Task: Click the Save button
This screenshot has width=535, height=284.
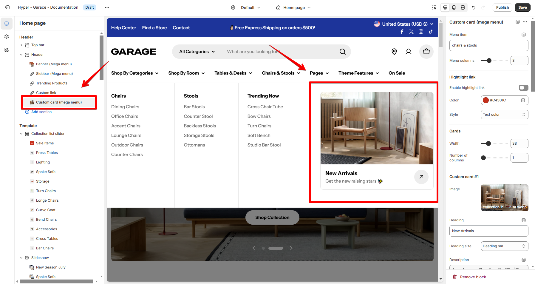Action: tap(522, 7)
